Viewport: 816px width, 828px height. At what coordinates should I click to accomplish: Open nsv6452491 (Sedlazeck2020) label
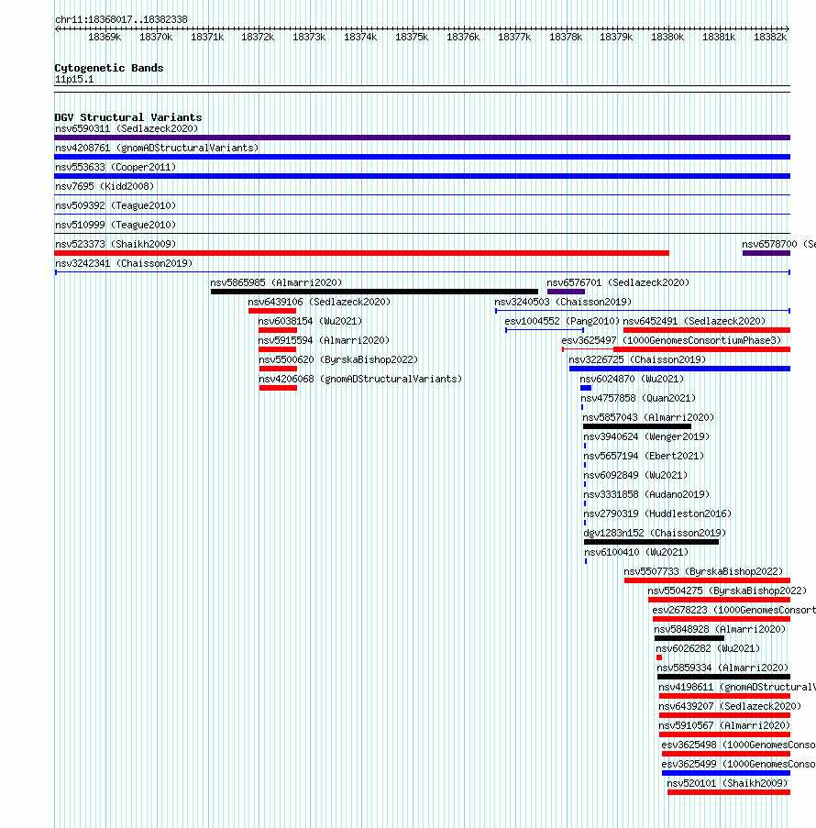coord(694,321)
